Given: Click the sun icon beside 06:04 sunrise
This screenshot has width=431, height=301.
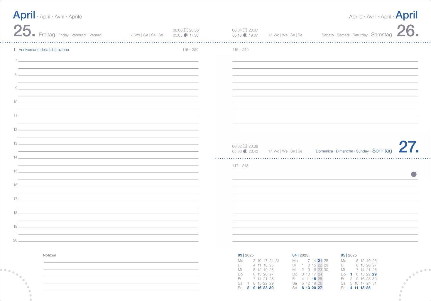Looking at the screenshot, I should click(x=245, y=30).
